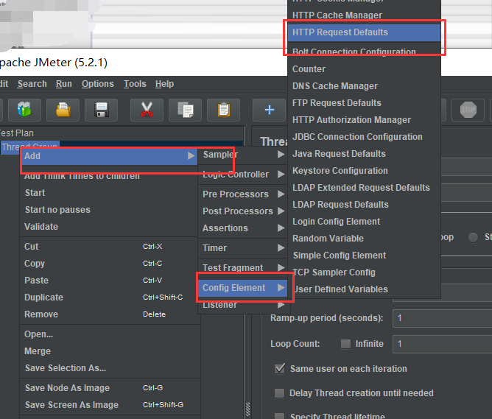
Task: Toggle the Infinite loop checkbox
Action: pyautogui.click(x=345, y=344)
